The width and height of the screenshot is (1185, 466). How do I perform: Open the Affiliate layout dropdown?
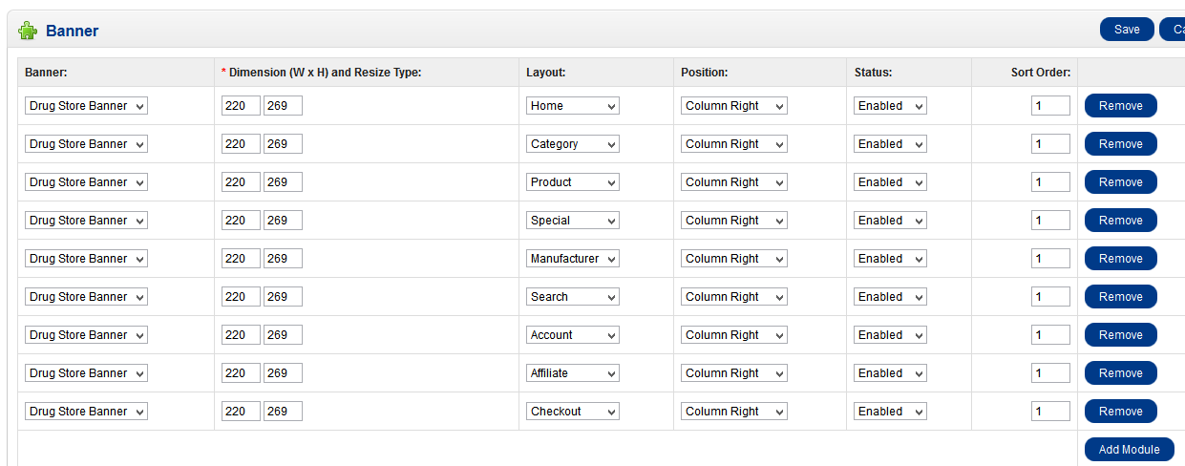click(573, 373)
